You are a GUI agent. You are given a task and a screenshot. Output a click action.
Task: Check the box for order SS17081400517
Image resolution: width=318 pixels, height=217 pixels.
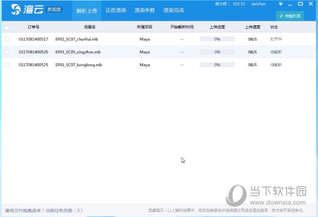pos(7,39)
